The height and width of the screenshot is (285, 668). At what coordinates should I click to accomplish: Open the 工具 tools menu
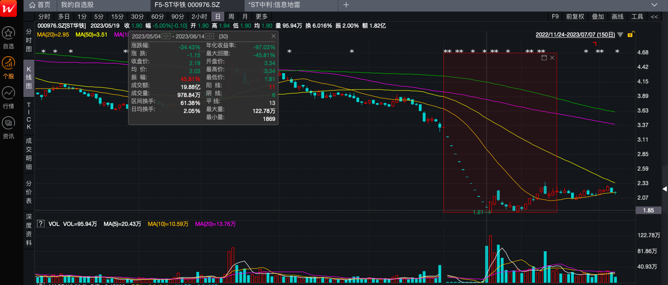tap(637, 16)
